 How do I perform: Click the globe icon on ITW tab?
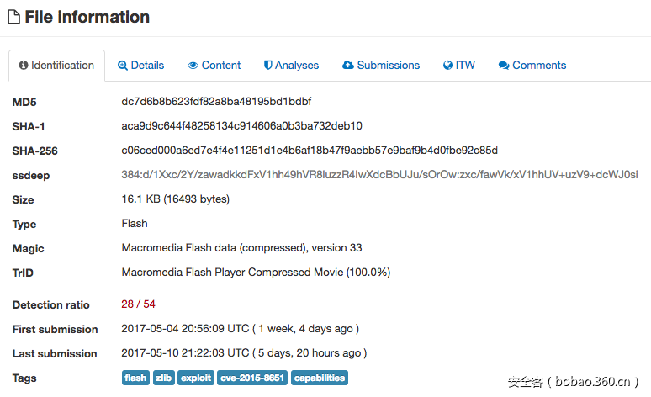coord(448,66)
